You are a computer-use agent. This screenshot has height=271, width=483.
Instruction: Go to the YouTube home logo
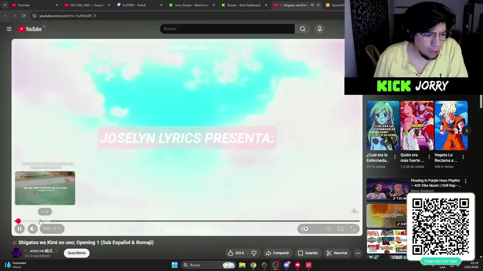click(30, 29)
